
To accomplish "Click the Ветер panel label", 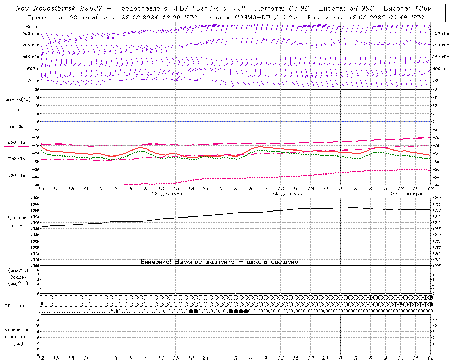I will (33, 27).
